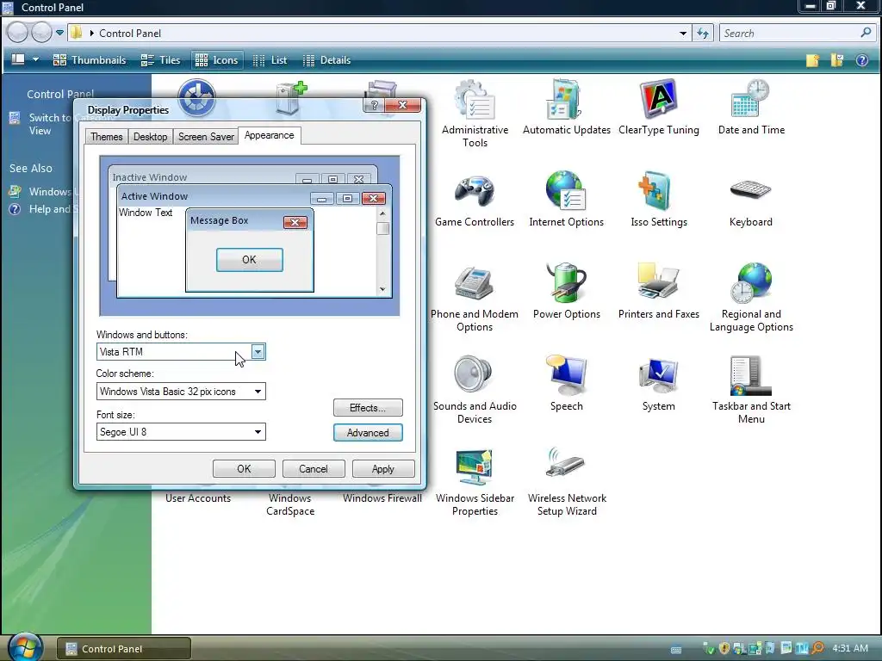This screenshot has width=882, height=661.
Task: Switch view to Details
Action: coord(326,60)
